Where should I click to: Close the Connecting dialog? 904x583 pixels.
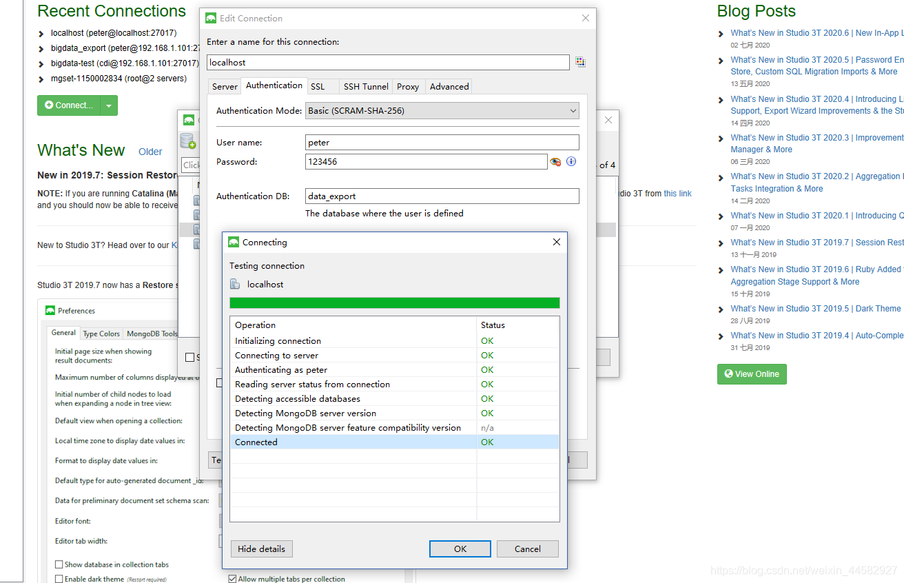(x=557, y=242)
